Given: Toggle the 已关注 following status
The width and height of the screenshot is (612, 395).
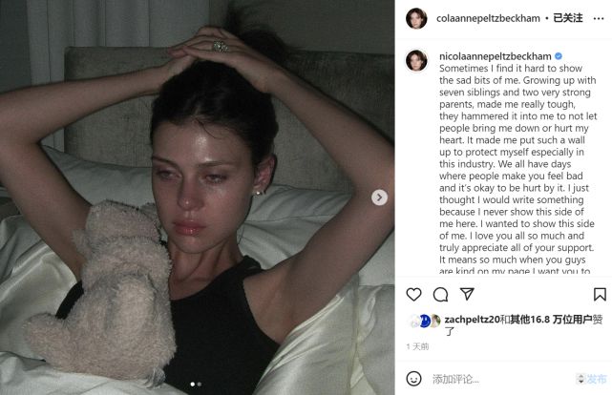Looking at the screenshot, I should tap(568, 18).
